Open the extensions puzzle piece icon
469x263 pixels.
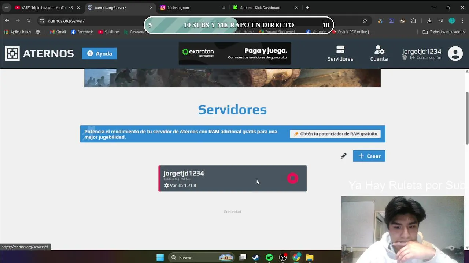click(x=414, y=21)
